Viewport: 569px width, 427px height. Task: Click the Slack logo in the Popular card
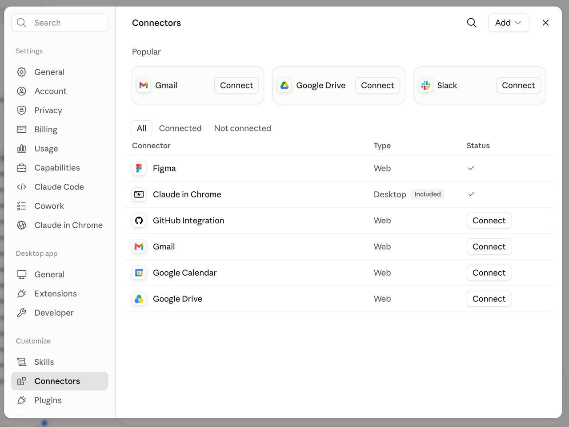tap(426, 85)
